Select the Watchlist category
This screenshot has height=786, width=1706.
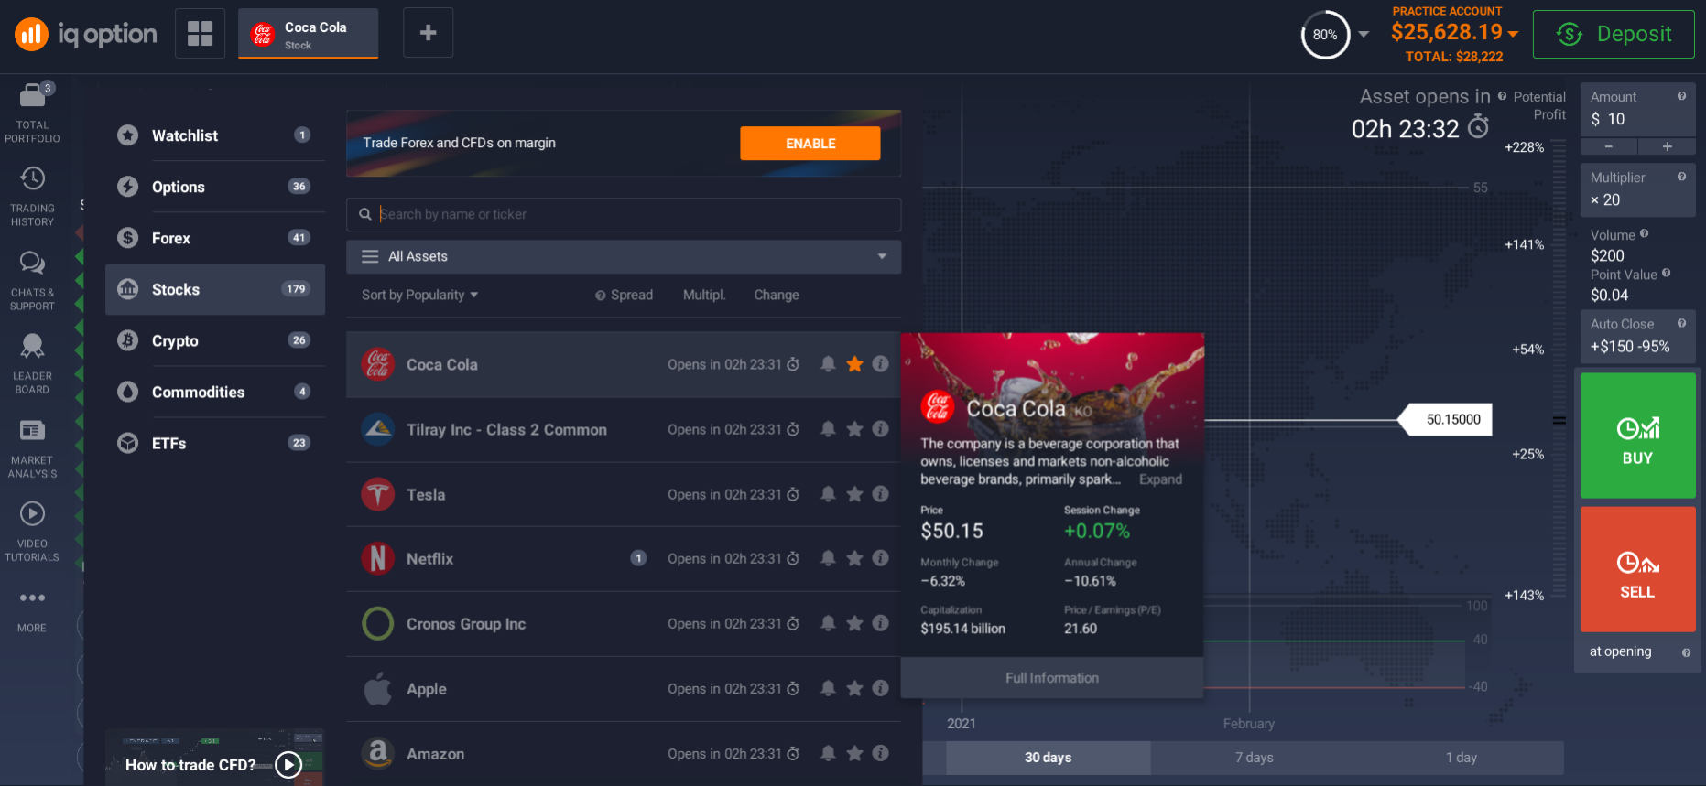(215, 135)
